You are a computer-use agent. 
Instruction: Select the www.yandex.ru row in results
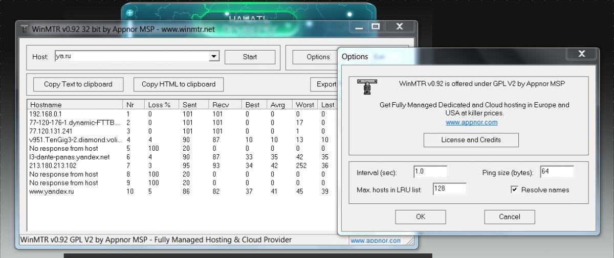(x=182, y=191)
